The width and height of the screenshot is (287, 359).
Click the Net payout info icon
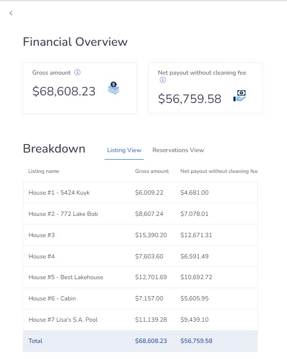(x=163, y=80)
